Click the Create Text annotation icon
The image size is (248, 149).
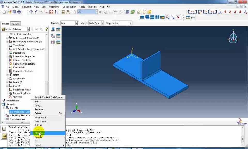click(178, 17)
